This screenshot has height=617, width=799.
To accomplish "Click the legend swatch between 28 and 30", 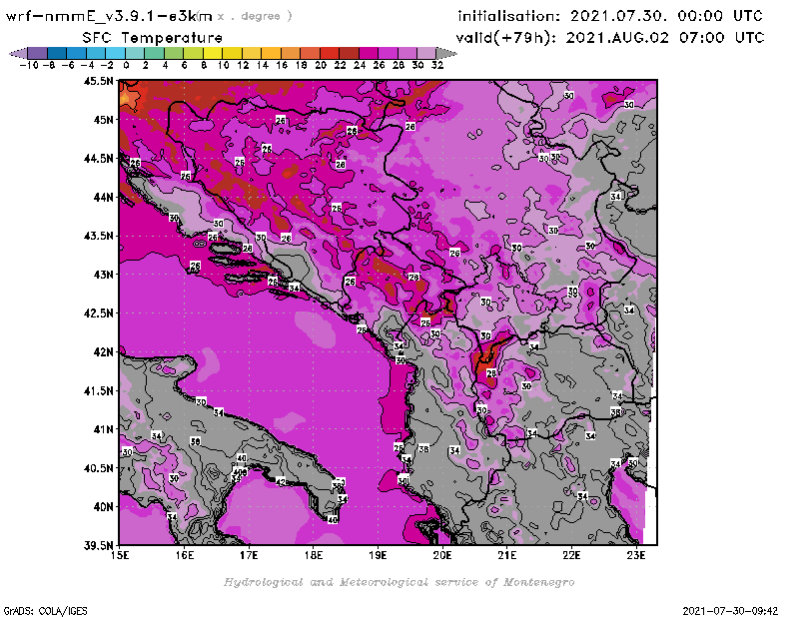I will 407,53.
